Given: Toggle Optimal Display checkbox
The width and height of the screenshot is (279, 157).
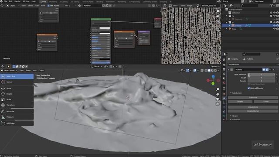Looking at the screenshot, I should (x=248, y=88).
